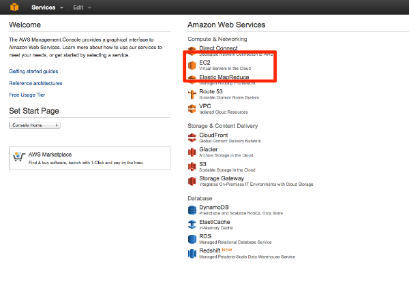Click the orange NEW badge beside Redshift
409x292 pixels.
227,250
